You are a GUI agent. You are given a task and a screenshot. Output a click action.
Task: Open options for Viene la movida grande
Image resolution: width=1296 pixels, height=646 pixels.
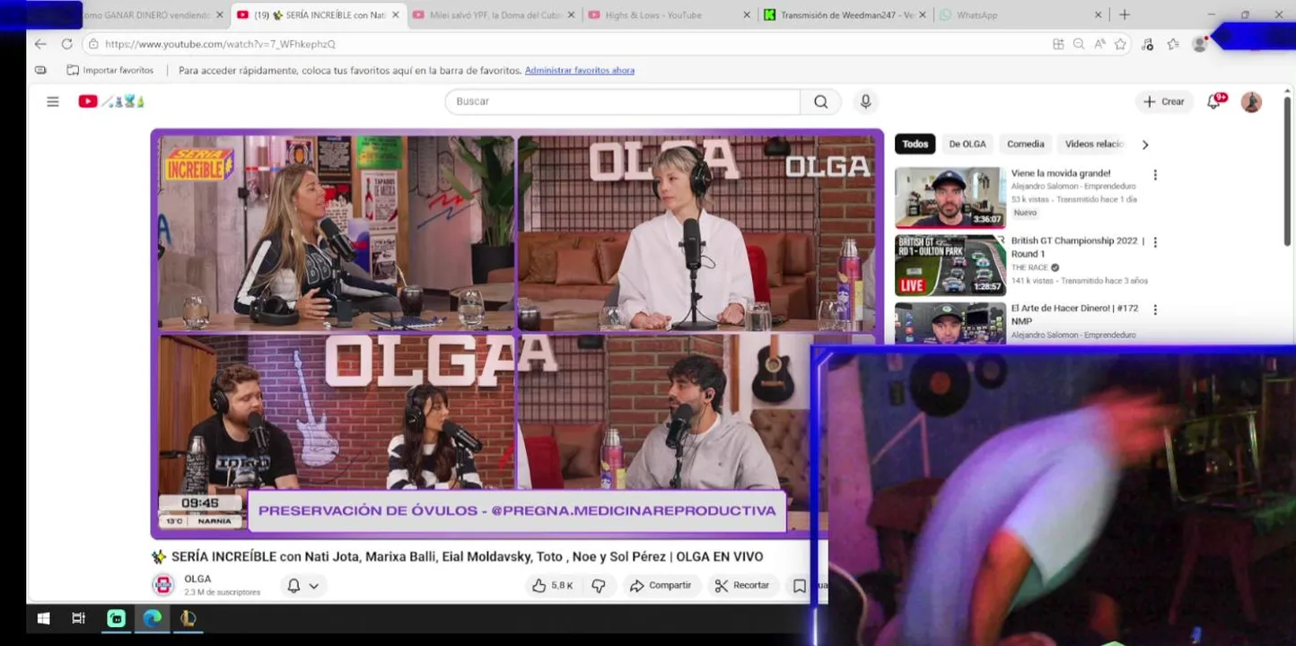[x=1155, y=175]
